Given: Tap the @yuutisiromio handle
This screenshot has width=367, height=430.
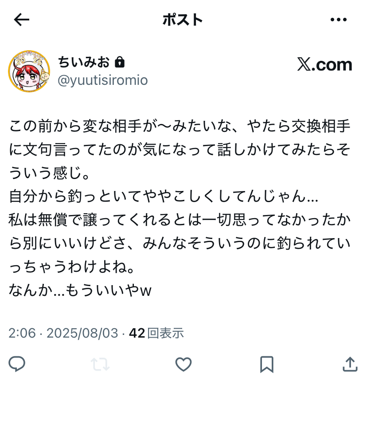Looking at the screenshot, I should click(x=103, y=80).
